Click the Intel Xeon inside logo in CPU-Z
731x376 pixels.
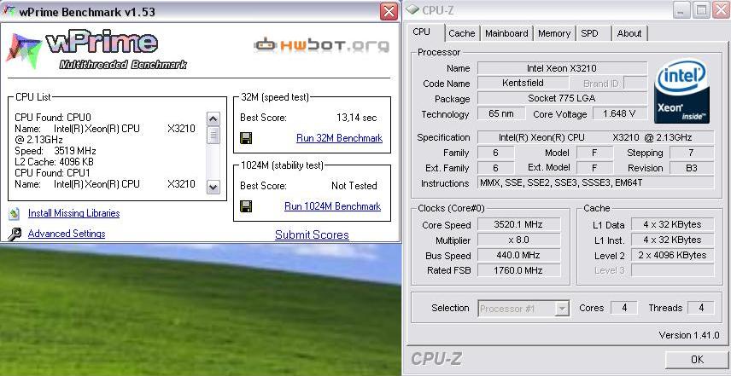(681, 90)
